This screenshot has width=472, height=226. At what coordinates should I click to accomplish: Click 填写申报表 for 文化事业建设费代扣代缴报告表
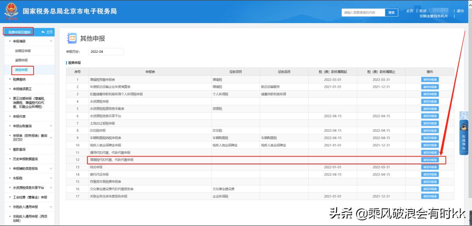coord(430,189)
